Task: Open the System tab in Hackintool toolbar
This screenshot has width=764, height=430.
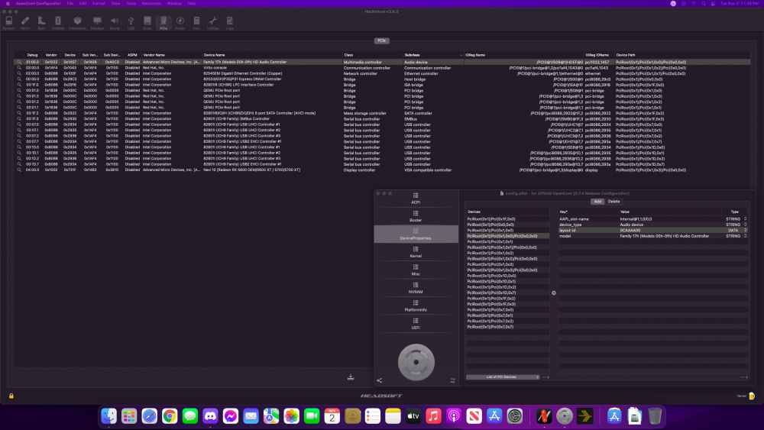Action: [x=8, y=23]
